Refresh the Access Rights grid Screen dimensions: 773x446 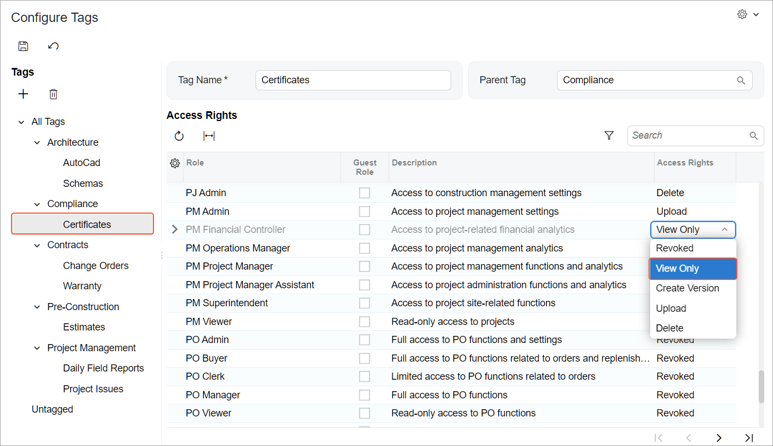(x=179, y=136)
